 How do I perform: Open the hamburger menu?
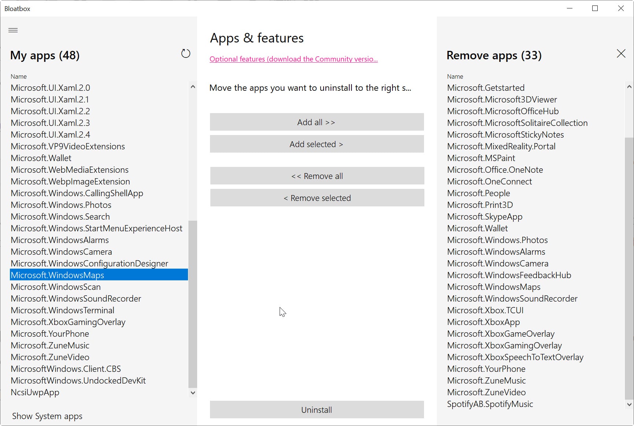tap(13, 30)
